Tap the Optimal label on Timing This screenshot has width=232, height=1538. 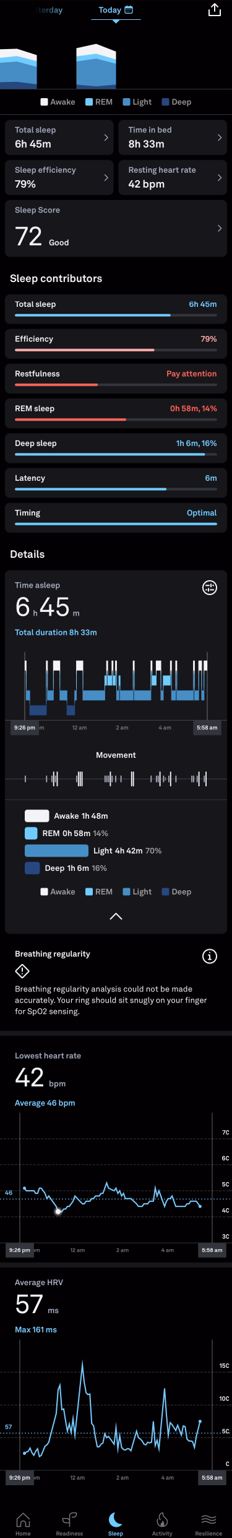click(x=202, y=512)
